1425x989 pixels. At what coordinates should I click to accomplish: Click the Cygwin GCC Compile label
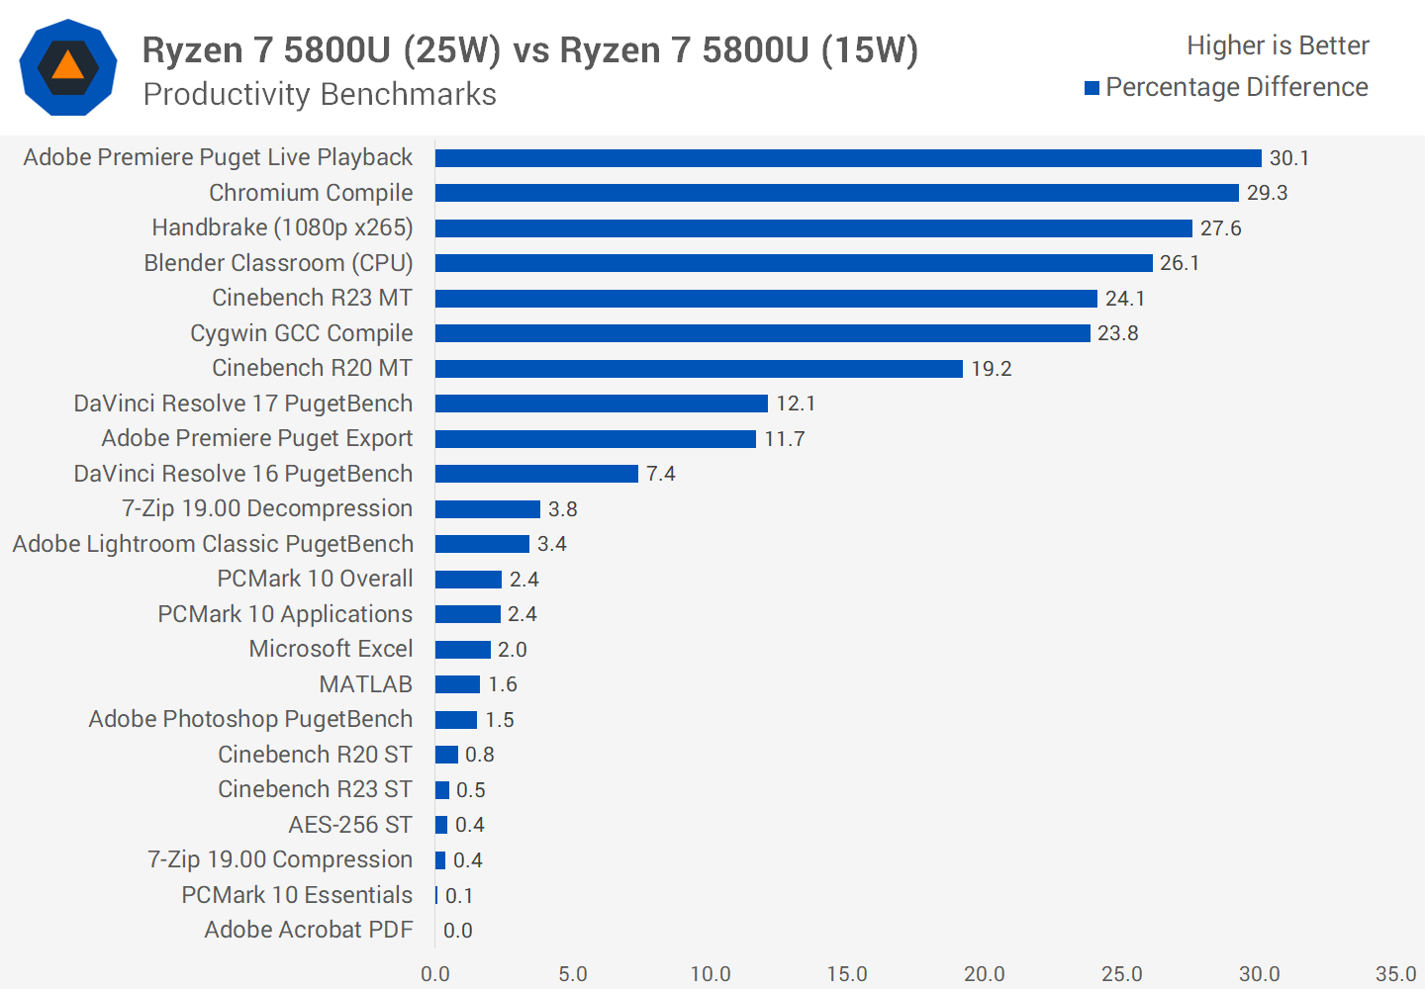[302, 333]
